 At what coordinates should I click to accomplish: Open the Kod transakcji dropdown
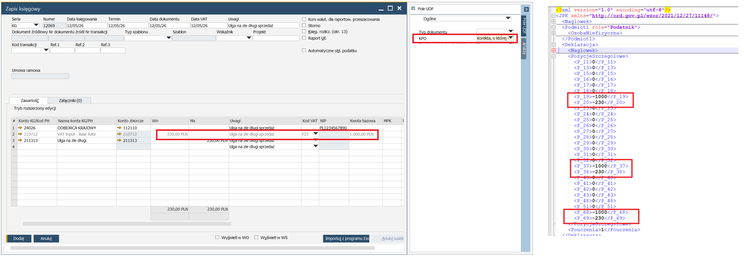46,50
